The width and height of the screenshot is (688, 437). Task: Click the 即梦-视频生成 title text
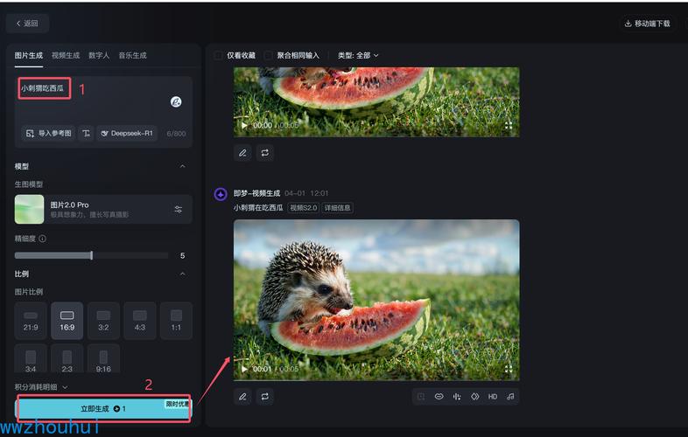coord(256,193)
